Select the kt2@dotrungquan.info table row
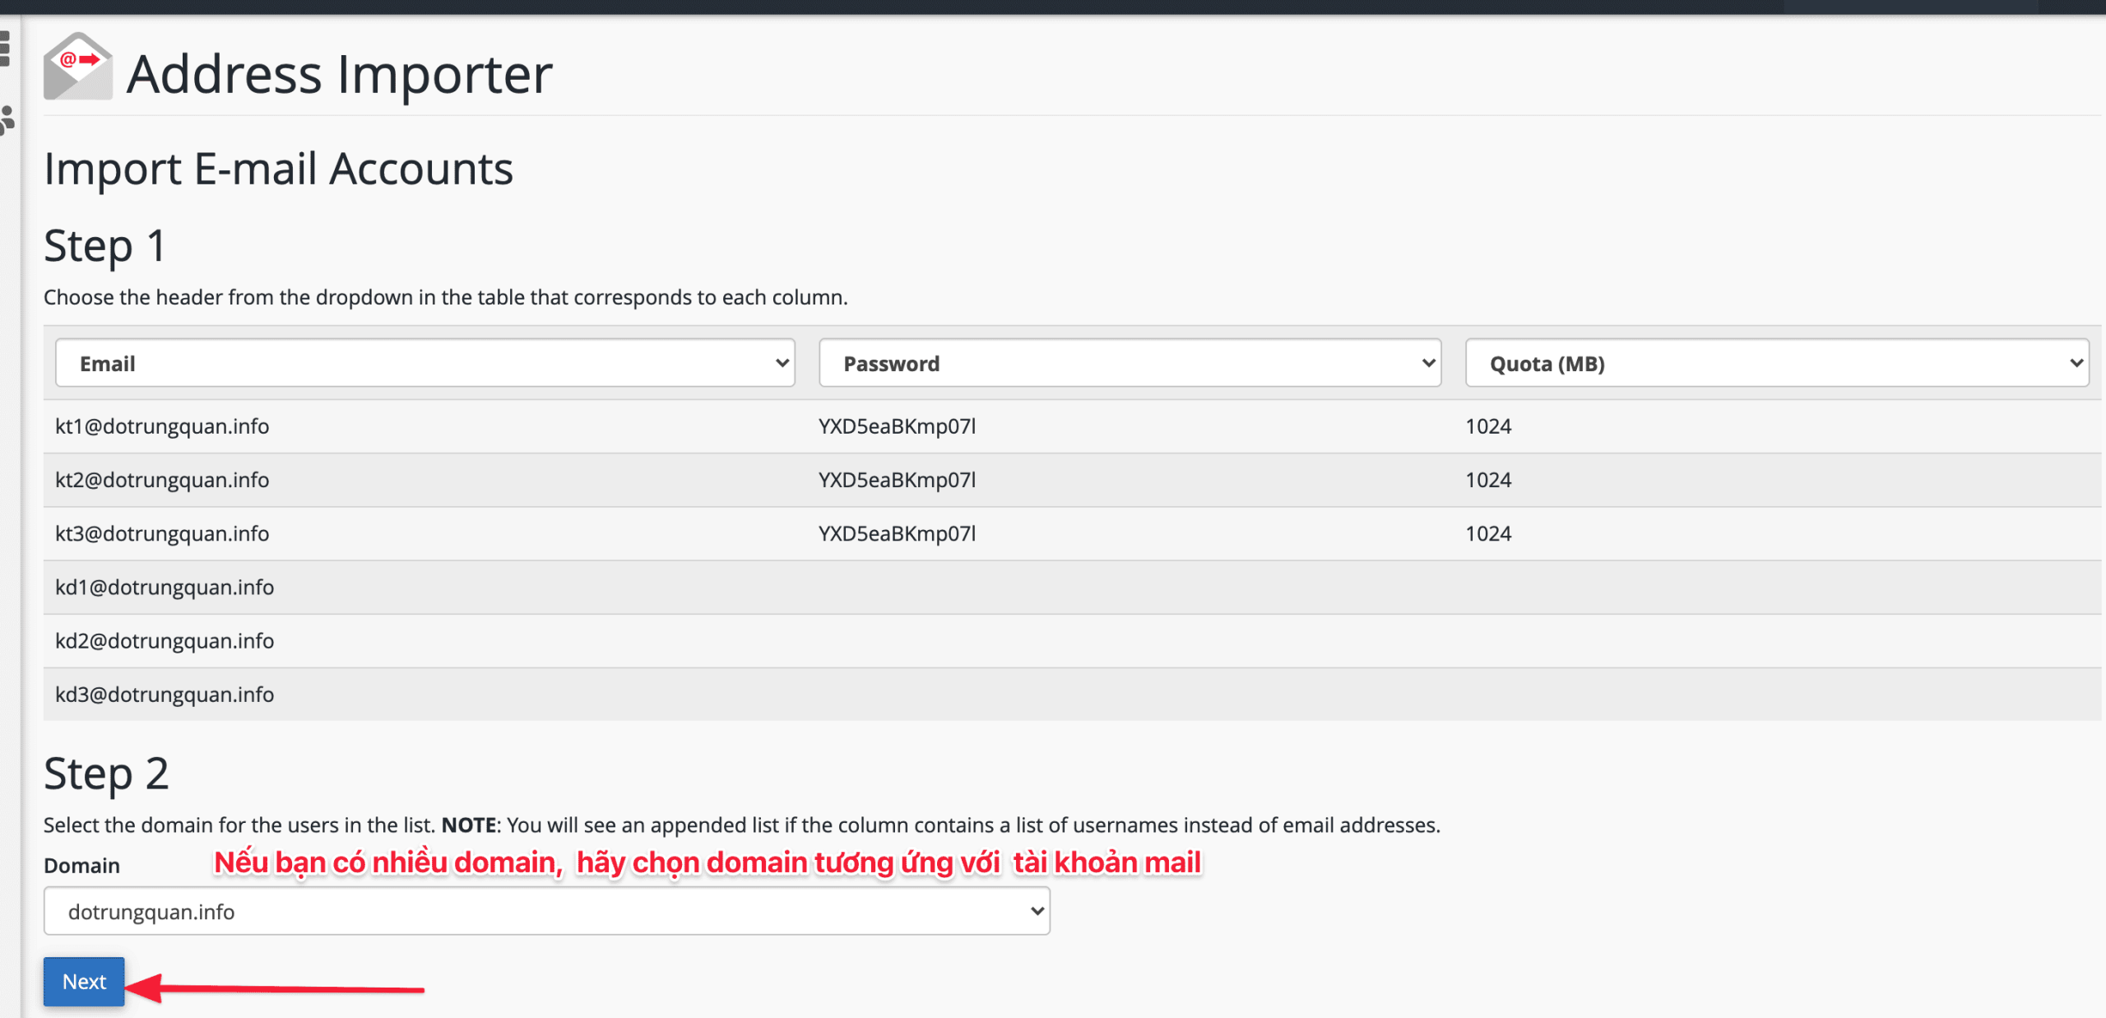Image resolution: width=2106 pixels, height=1018 pixels. coord(494,480)
